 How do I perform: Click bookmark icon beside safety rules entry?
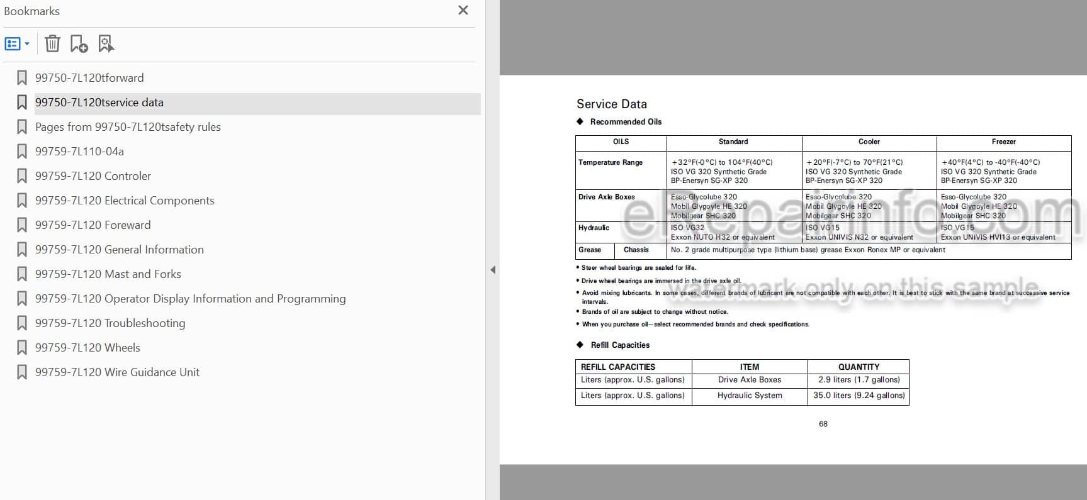[22, 127]
